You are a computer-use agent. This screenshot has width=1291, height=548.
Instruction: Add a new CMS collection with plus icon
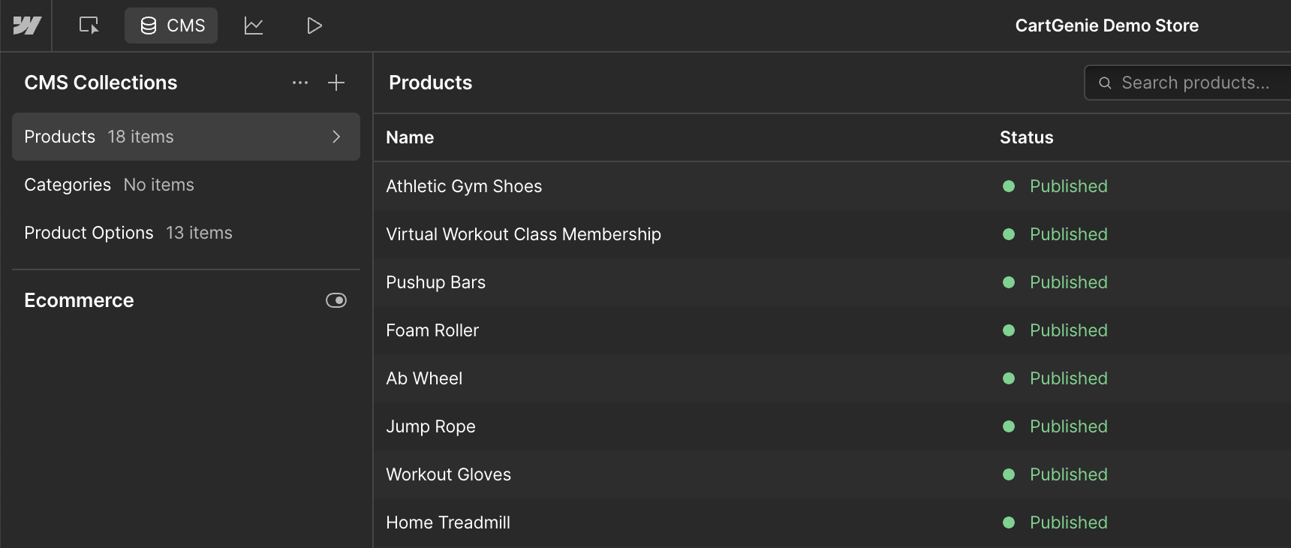[336, 83]
